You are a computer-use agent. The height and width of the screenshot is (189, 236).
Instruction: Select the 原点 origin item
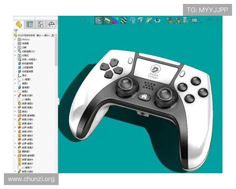point(24,75)
